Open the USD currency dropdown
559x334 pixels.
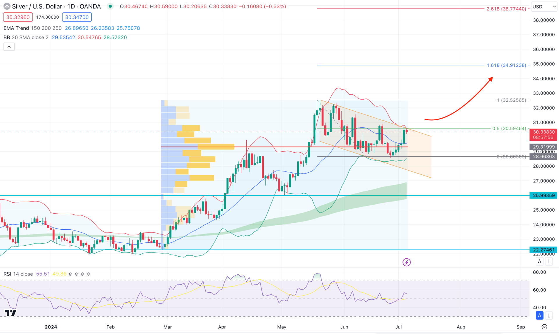tap(544, 7)
